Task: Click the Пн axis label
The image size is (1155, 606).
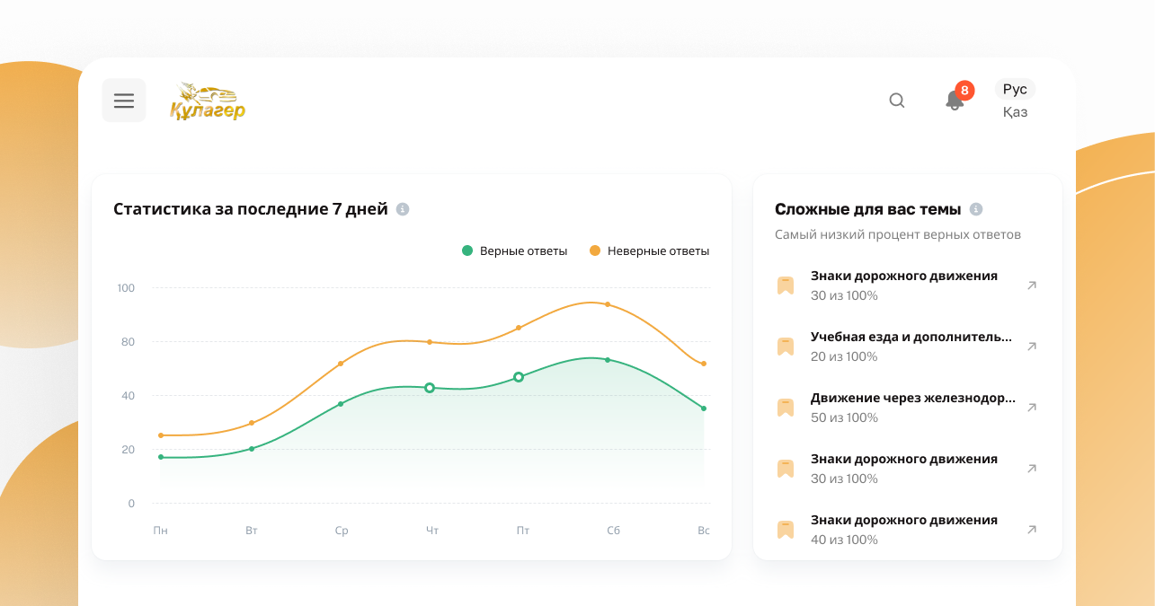Action: [x=161, y=531]
